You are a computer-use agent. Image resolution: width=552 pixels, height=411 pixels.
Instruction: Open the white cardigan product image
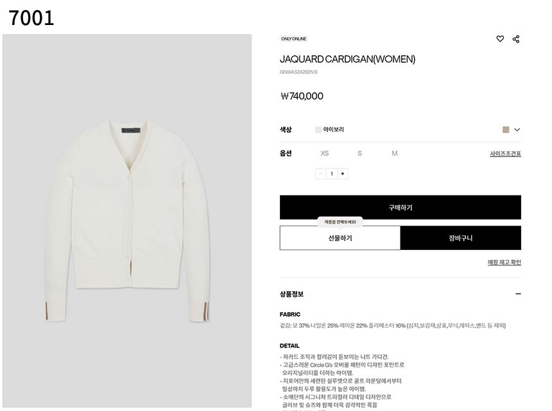click(x=127, y=221)
